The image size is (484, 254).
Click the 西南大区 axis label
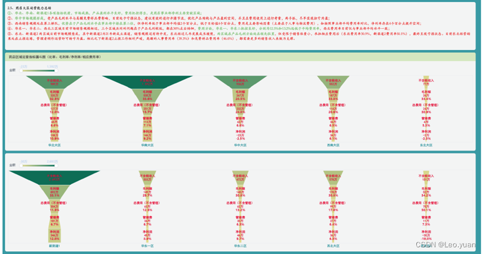point(333,145)
